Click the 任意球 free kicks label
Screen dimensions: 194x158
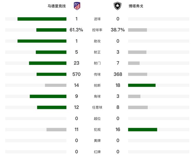point(97,107)
